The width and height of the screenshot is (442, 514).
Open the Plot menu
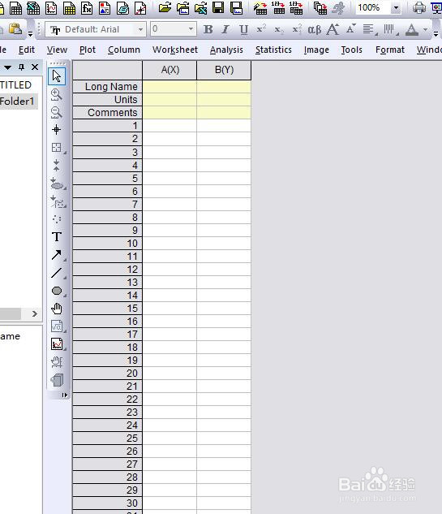(x=88, y=50)
